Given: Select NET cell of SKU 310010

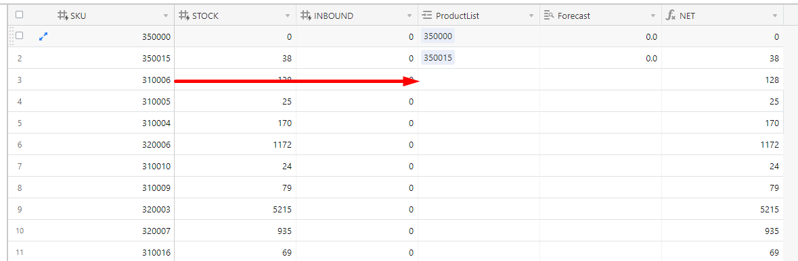Looking at the screenshot, I should pos(722,166).
